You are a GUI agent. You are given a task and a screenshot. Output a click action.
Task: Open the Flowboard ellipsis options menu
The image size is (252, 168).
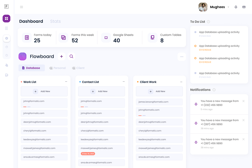click(x=181, y=57)
